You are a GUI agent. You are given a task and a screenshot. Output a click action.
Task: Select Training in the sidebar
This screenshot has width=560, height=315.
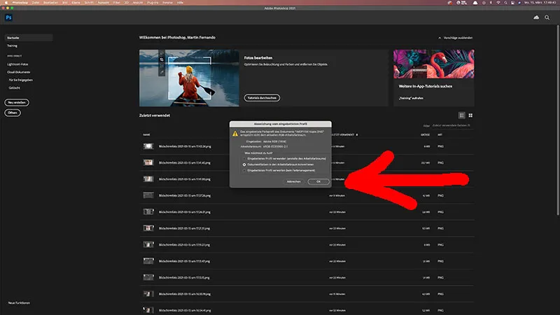[12, 45]
